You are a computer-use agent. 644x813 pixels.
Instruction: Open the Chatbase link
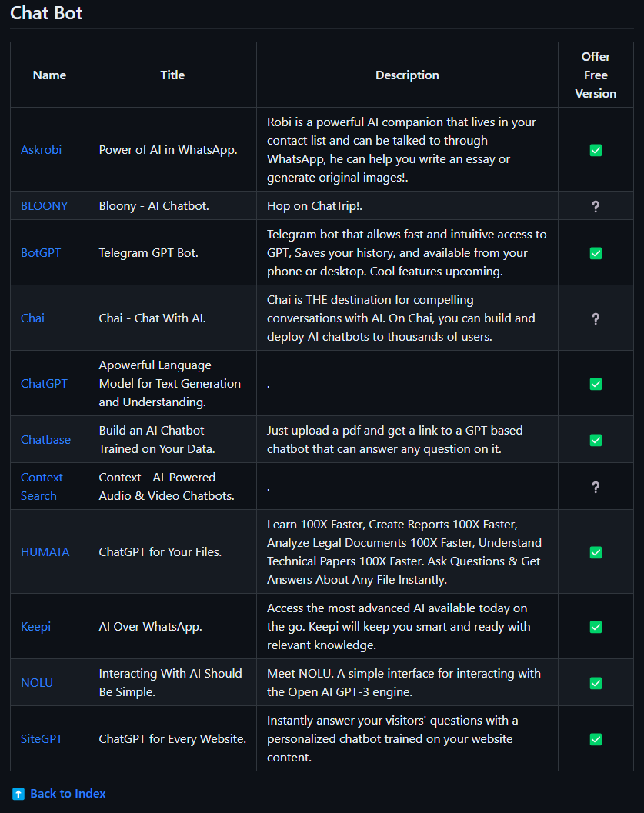(45, 440)
